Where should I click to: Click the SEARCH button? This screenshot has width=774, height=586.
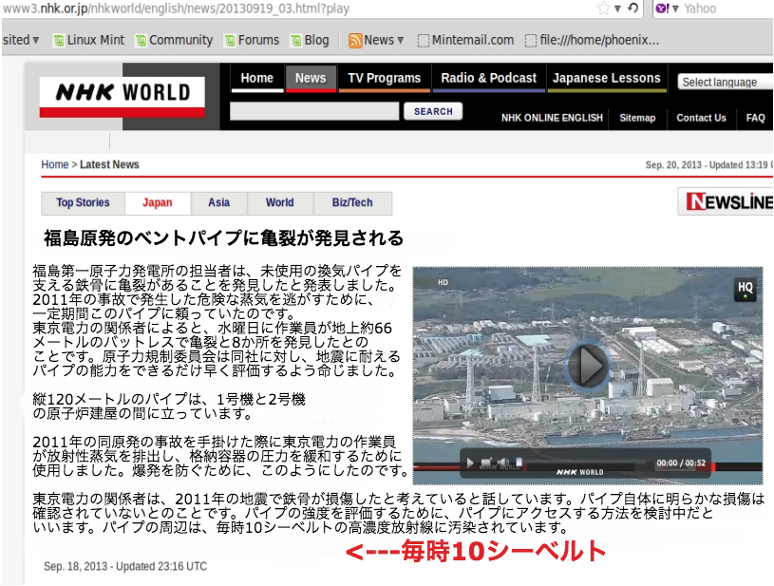point(433,111)
